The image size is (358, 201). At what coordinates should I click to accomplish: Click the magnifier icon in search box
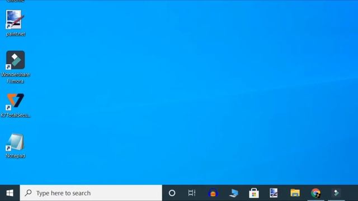29,193
